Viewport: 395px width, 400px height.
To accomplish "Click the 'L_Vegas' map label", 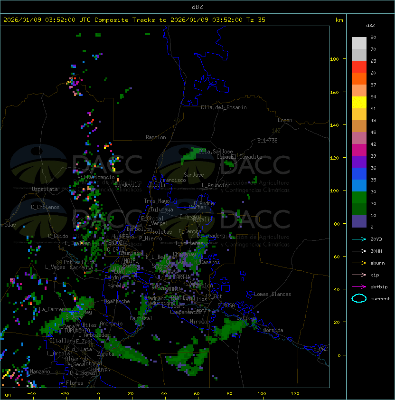I will (55, 267).
